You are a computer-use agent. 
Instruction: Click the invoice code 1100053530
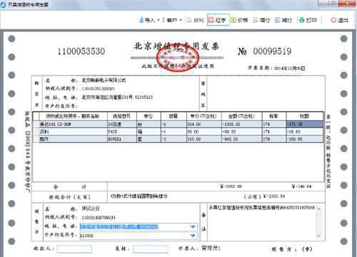(x=81, y=51)
